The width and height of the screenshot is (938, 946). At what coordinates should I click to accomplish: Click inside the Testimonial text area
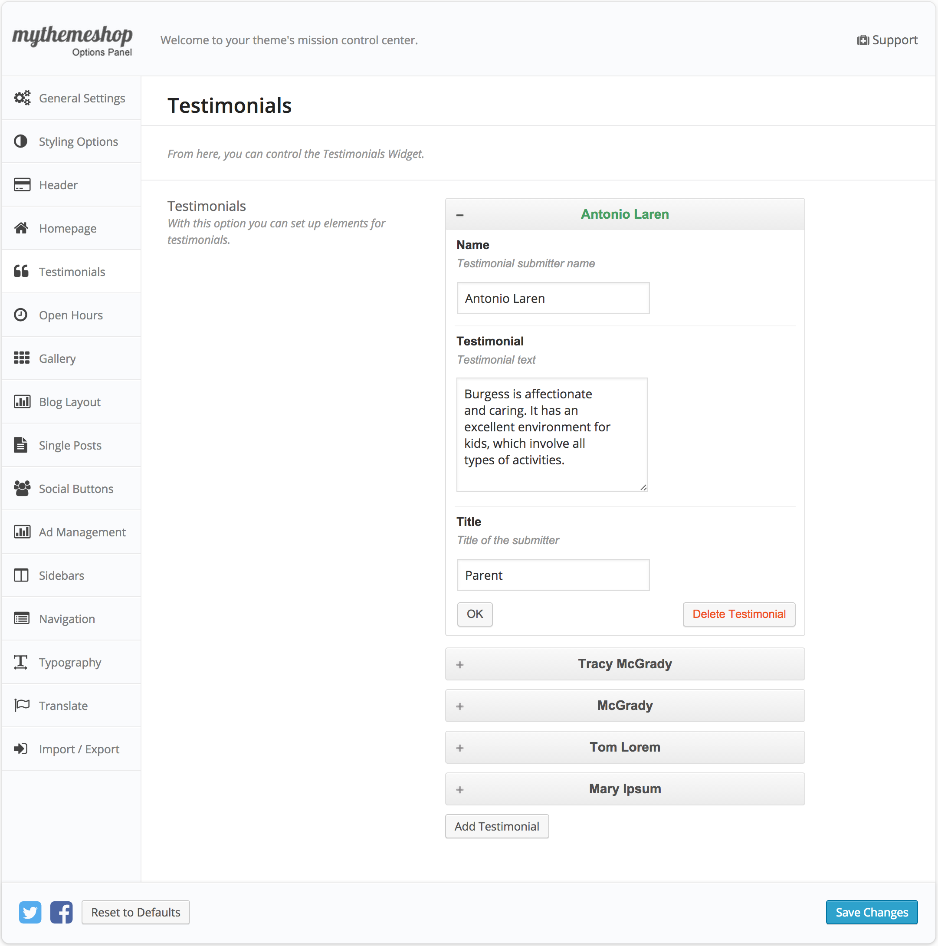click(x=552, y=434)
